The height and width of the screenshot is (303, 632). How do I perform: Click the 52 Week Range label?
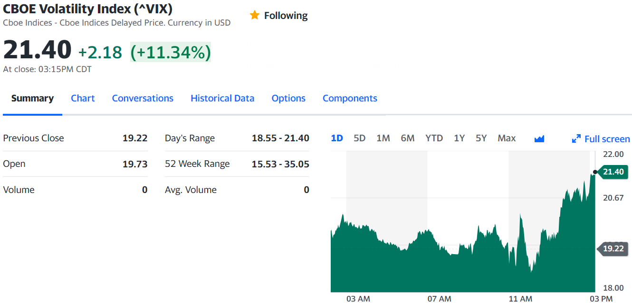click(x=197, y=164)
